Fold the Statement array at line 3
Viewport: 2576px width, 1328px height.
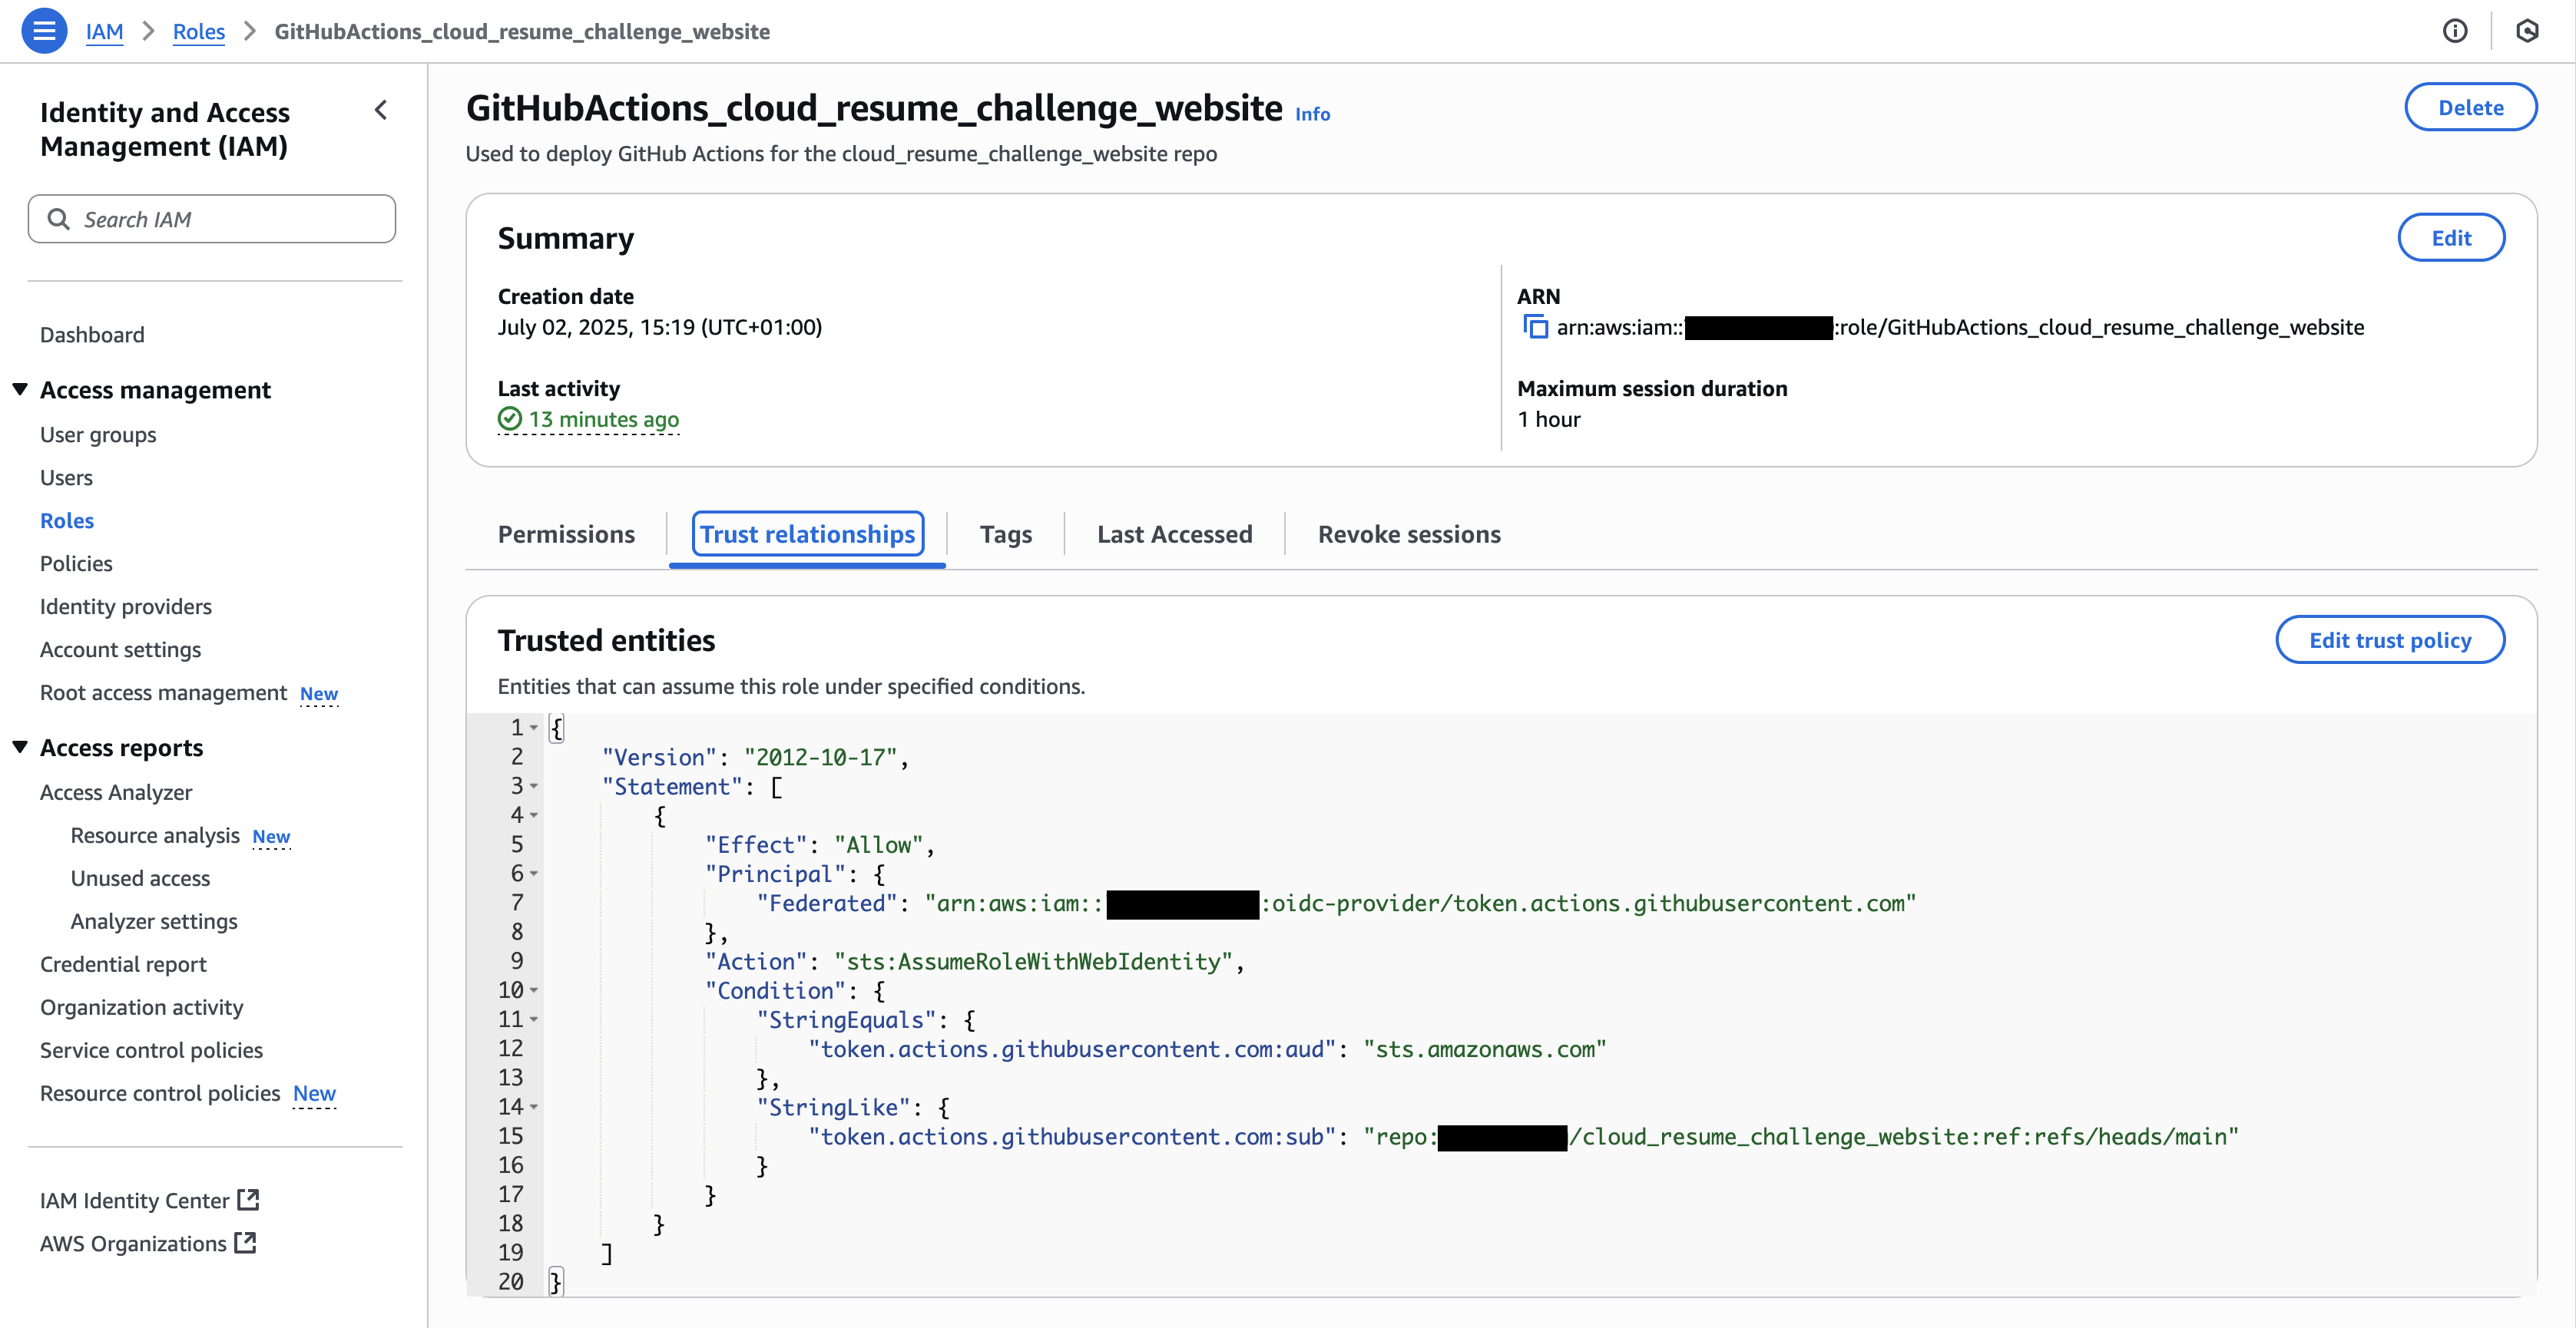pos(534,786)
